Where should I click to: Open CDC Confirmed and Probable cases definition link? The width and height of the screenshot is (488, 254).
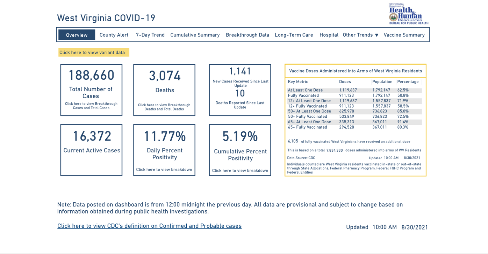tap(150, 226)
